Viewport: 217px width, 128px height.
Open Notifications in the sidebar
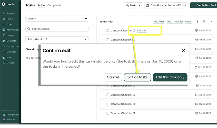[13, 115]
